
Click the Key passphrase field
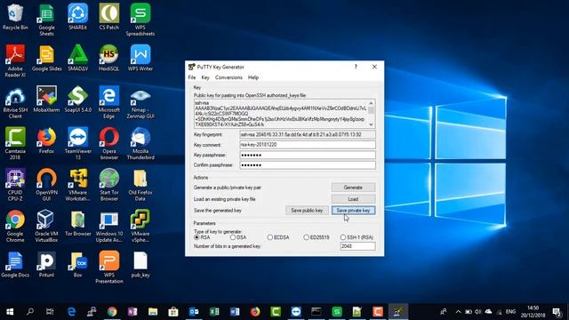pyautogui.click(x=308, y=155)
